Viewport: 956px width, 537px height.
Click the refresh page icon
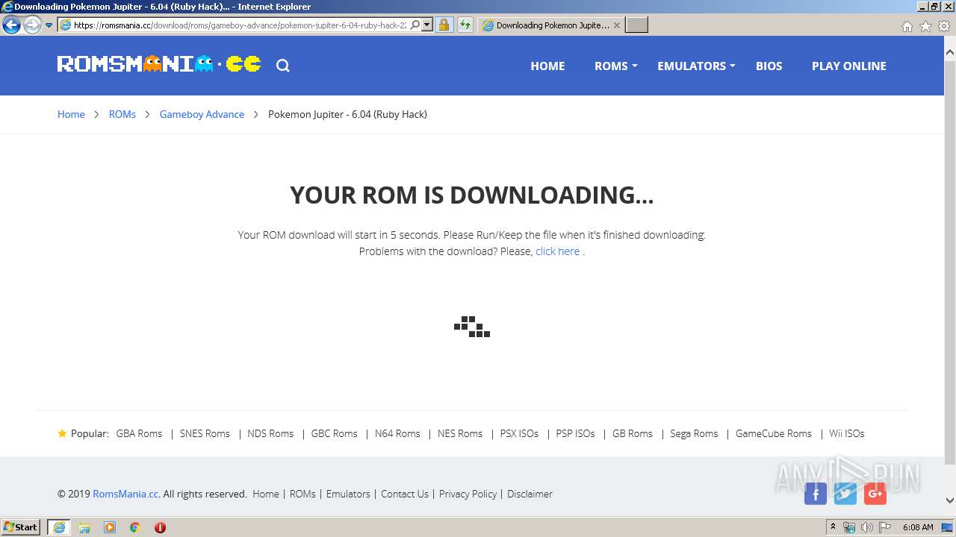pyautogui.click(x=465, y=25)
